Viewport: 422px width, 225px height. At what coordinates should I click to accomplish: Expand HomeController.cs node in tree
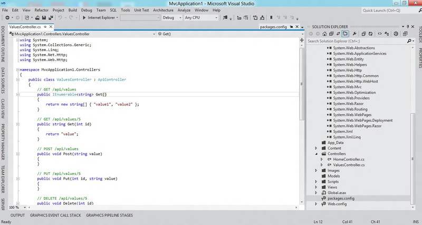pyautogui.click(x=322, y=160)
